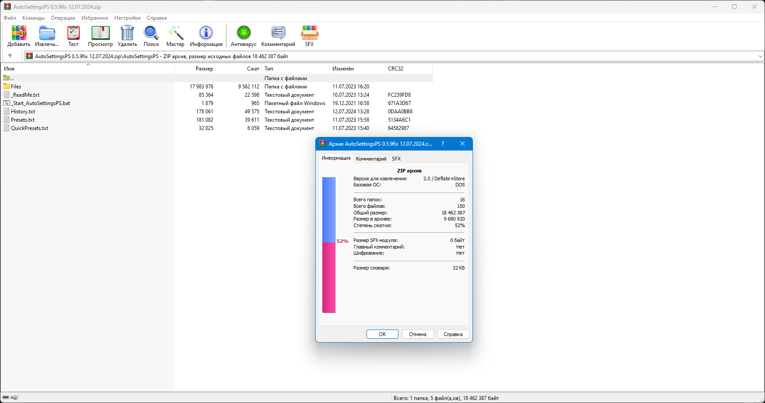Click the Отмена button
The image size is (765, 403).
418,334
